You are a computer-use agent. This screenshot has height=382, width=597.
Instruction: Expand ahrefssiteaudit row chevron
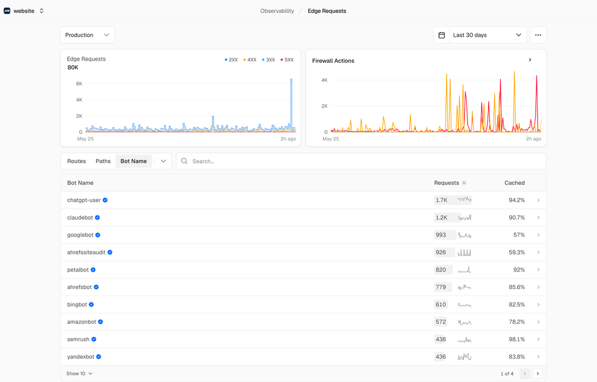coord(538,252)
